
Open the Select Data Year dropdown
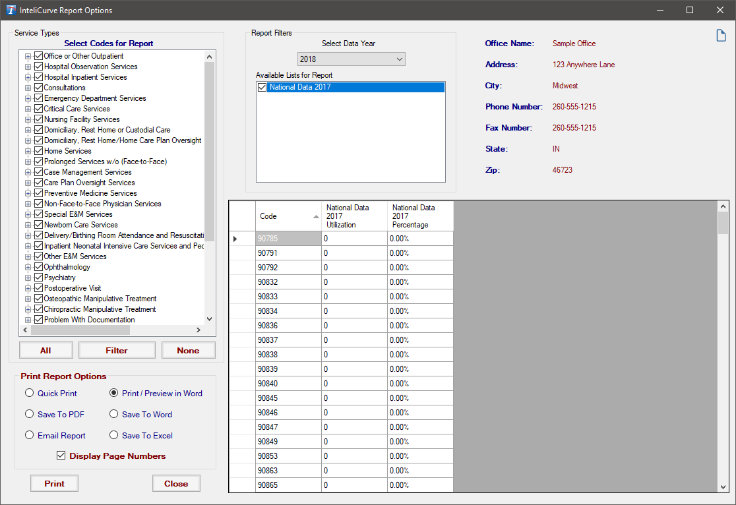coord(351,59)
